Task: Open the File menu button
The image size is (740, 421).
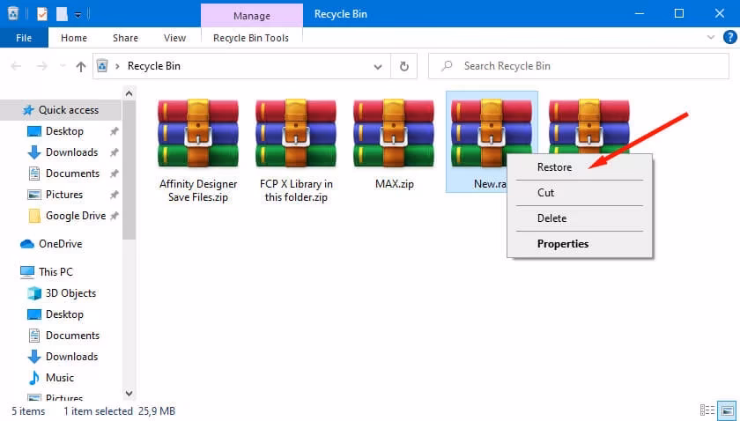Action: pos(24,38)
